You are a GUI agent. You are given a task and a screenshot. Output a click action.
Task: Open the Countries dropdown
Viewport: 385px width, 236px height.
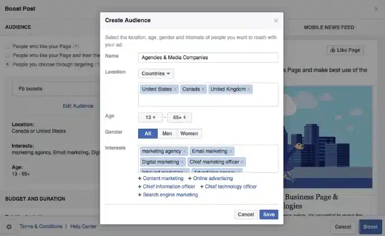click(156, 74)
